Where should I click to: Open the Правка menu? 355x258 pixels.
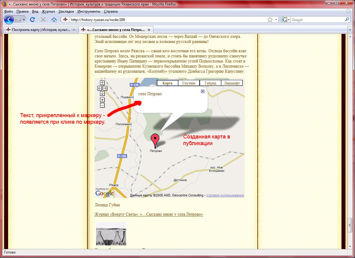pyautogui.click(x=23, y=11)
